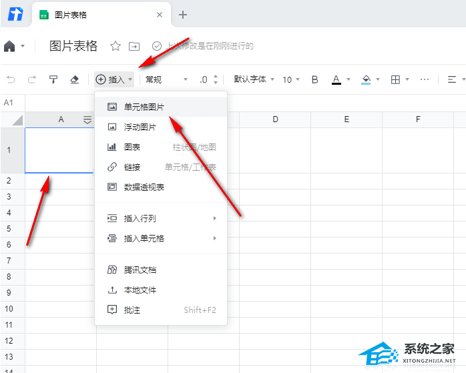Choose 本地文件 local file menu item
Viewport: 466px width, 373px height.
[161, 290]
